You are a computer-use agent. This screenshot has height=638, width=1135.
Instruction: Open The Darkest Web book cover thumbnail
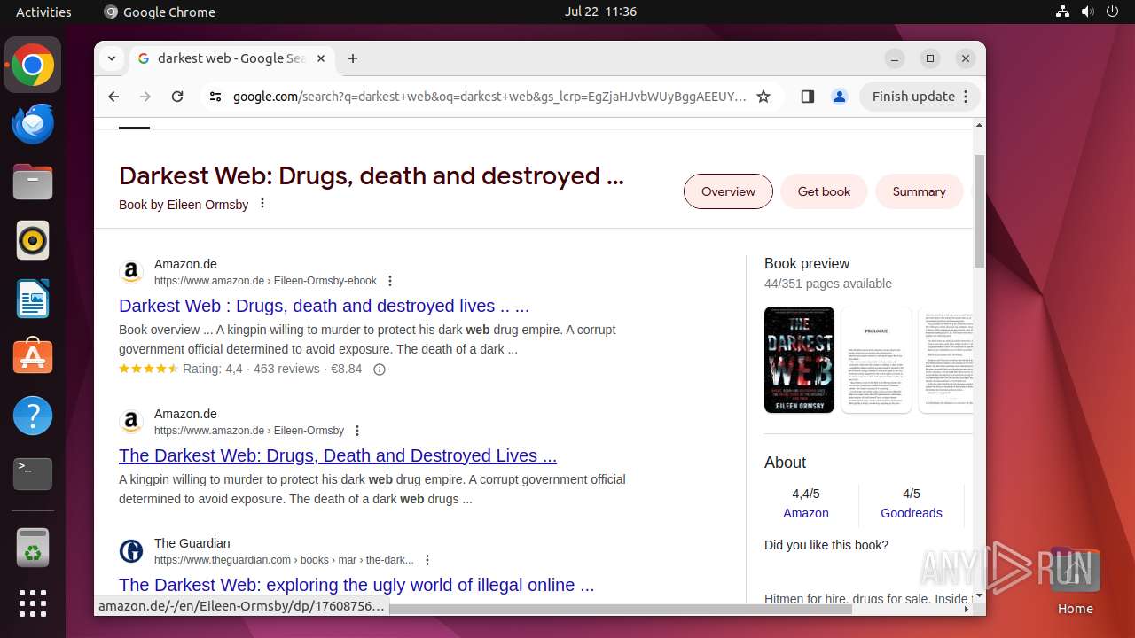coord(799,360)
